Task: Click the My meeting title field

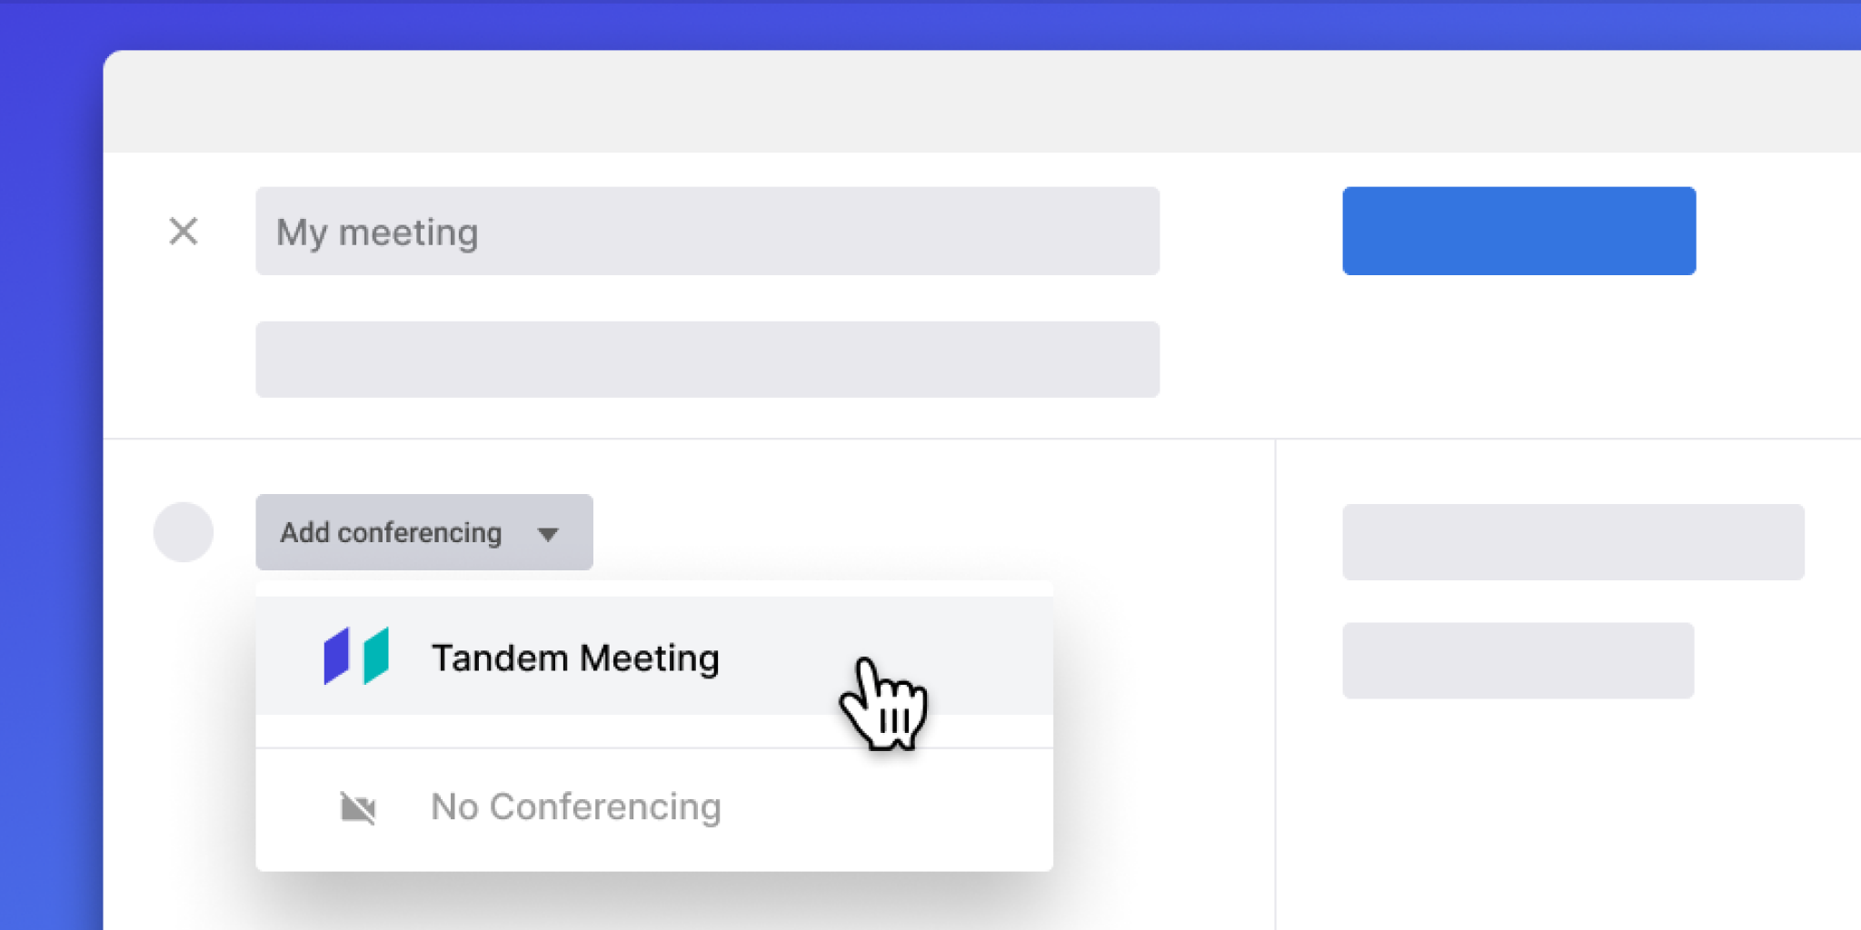Action: [x=707, y=231]
